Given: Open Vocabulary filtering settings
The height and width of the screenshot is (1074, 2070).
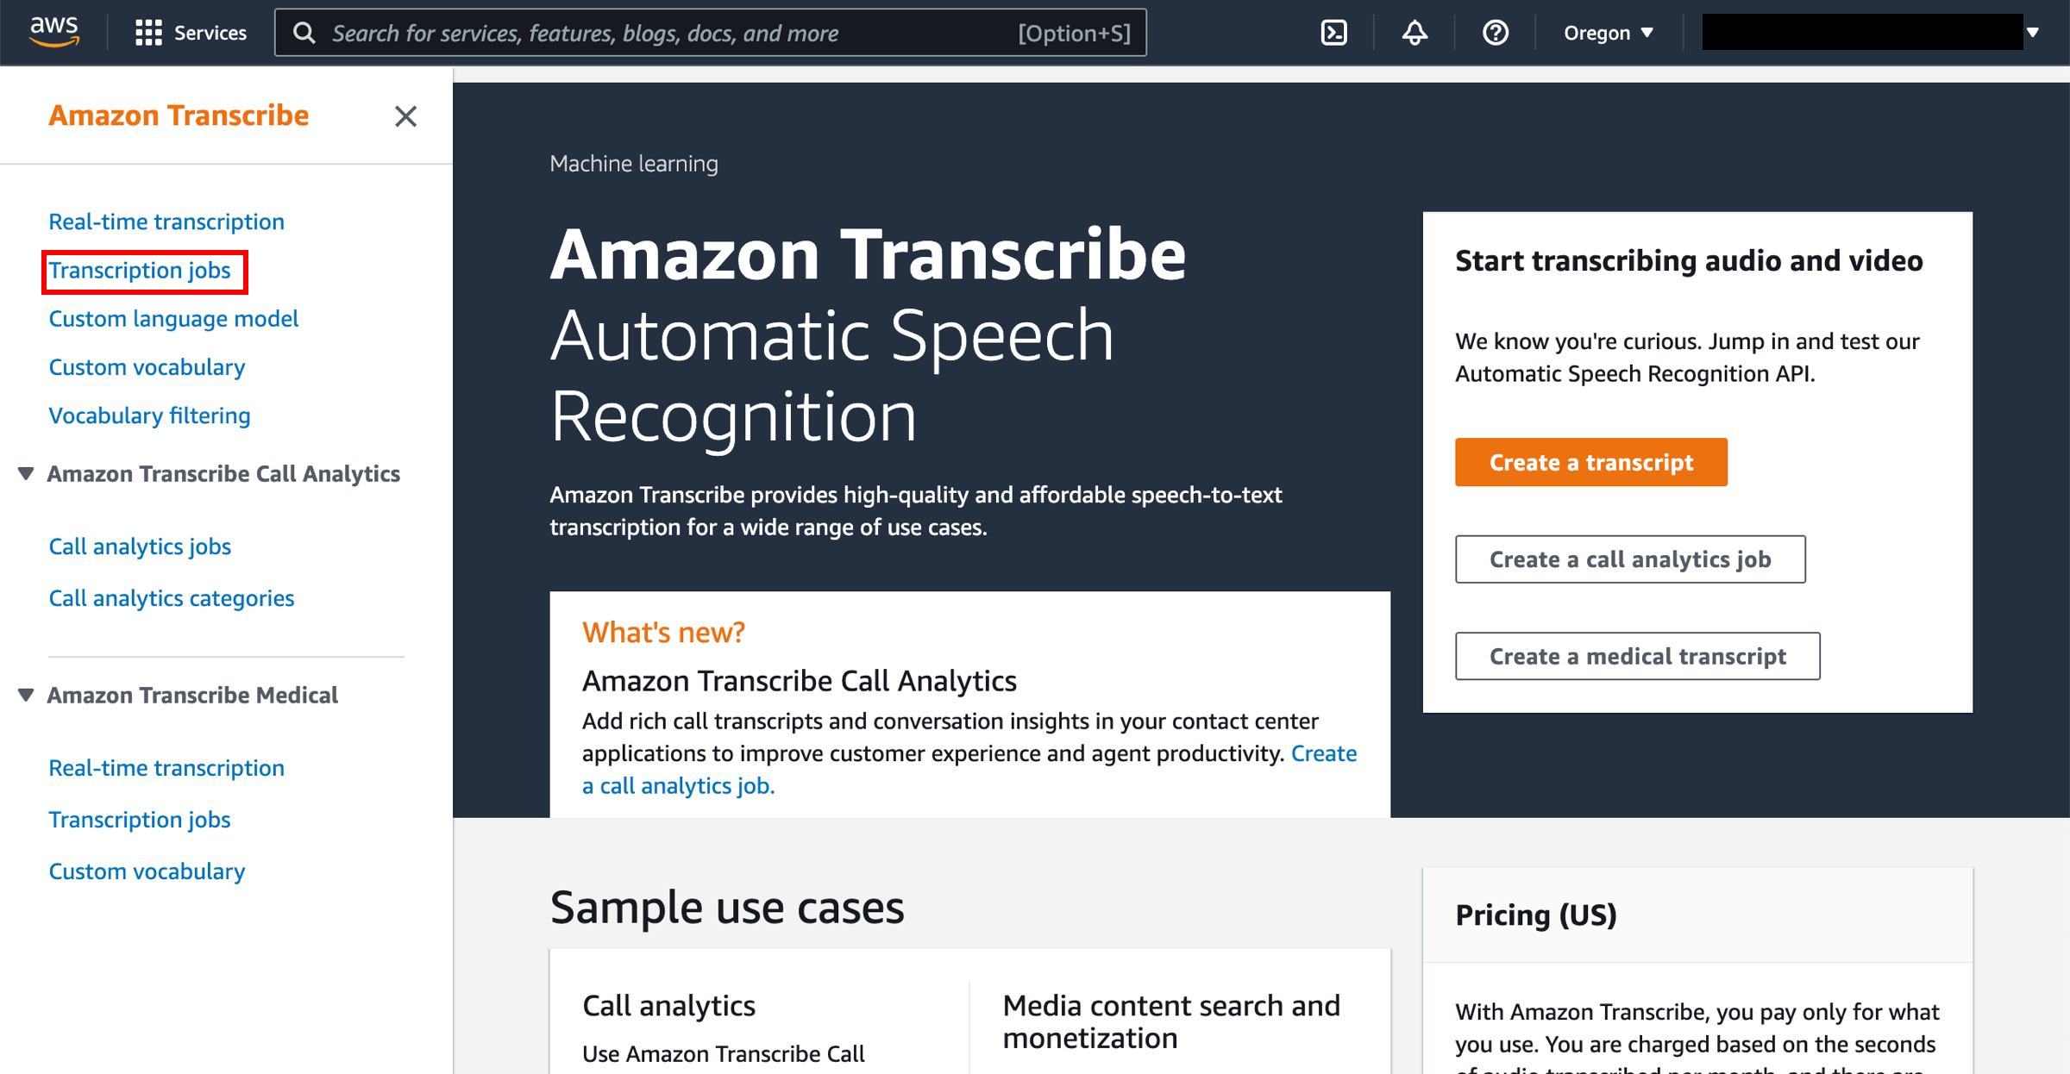Looking at the screenshot, I should [148, 415].
